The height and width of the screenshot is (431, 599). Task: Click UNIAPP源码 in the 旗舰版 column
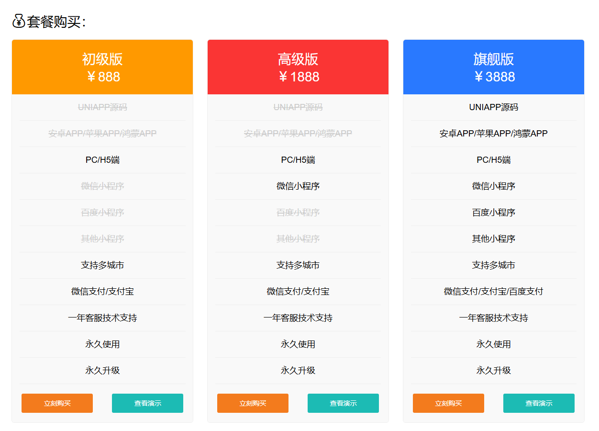pos(494,107)
